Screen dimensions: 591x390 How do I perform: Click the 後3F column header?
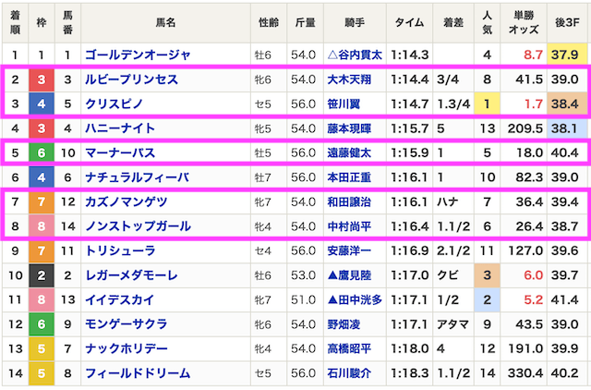point(567,23)
